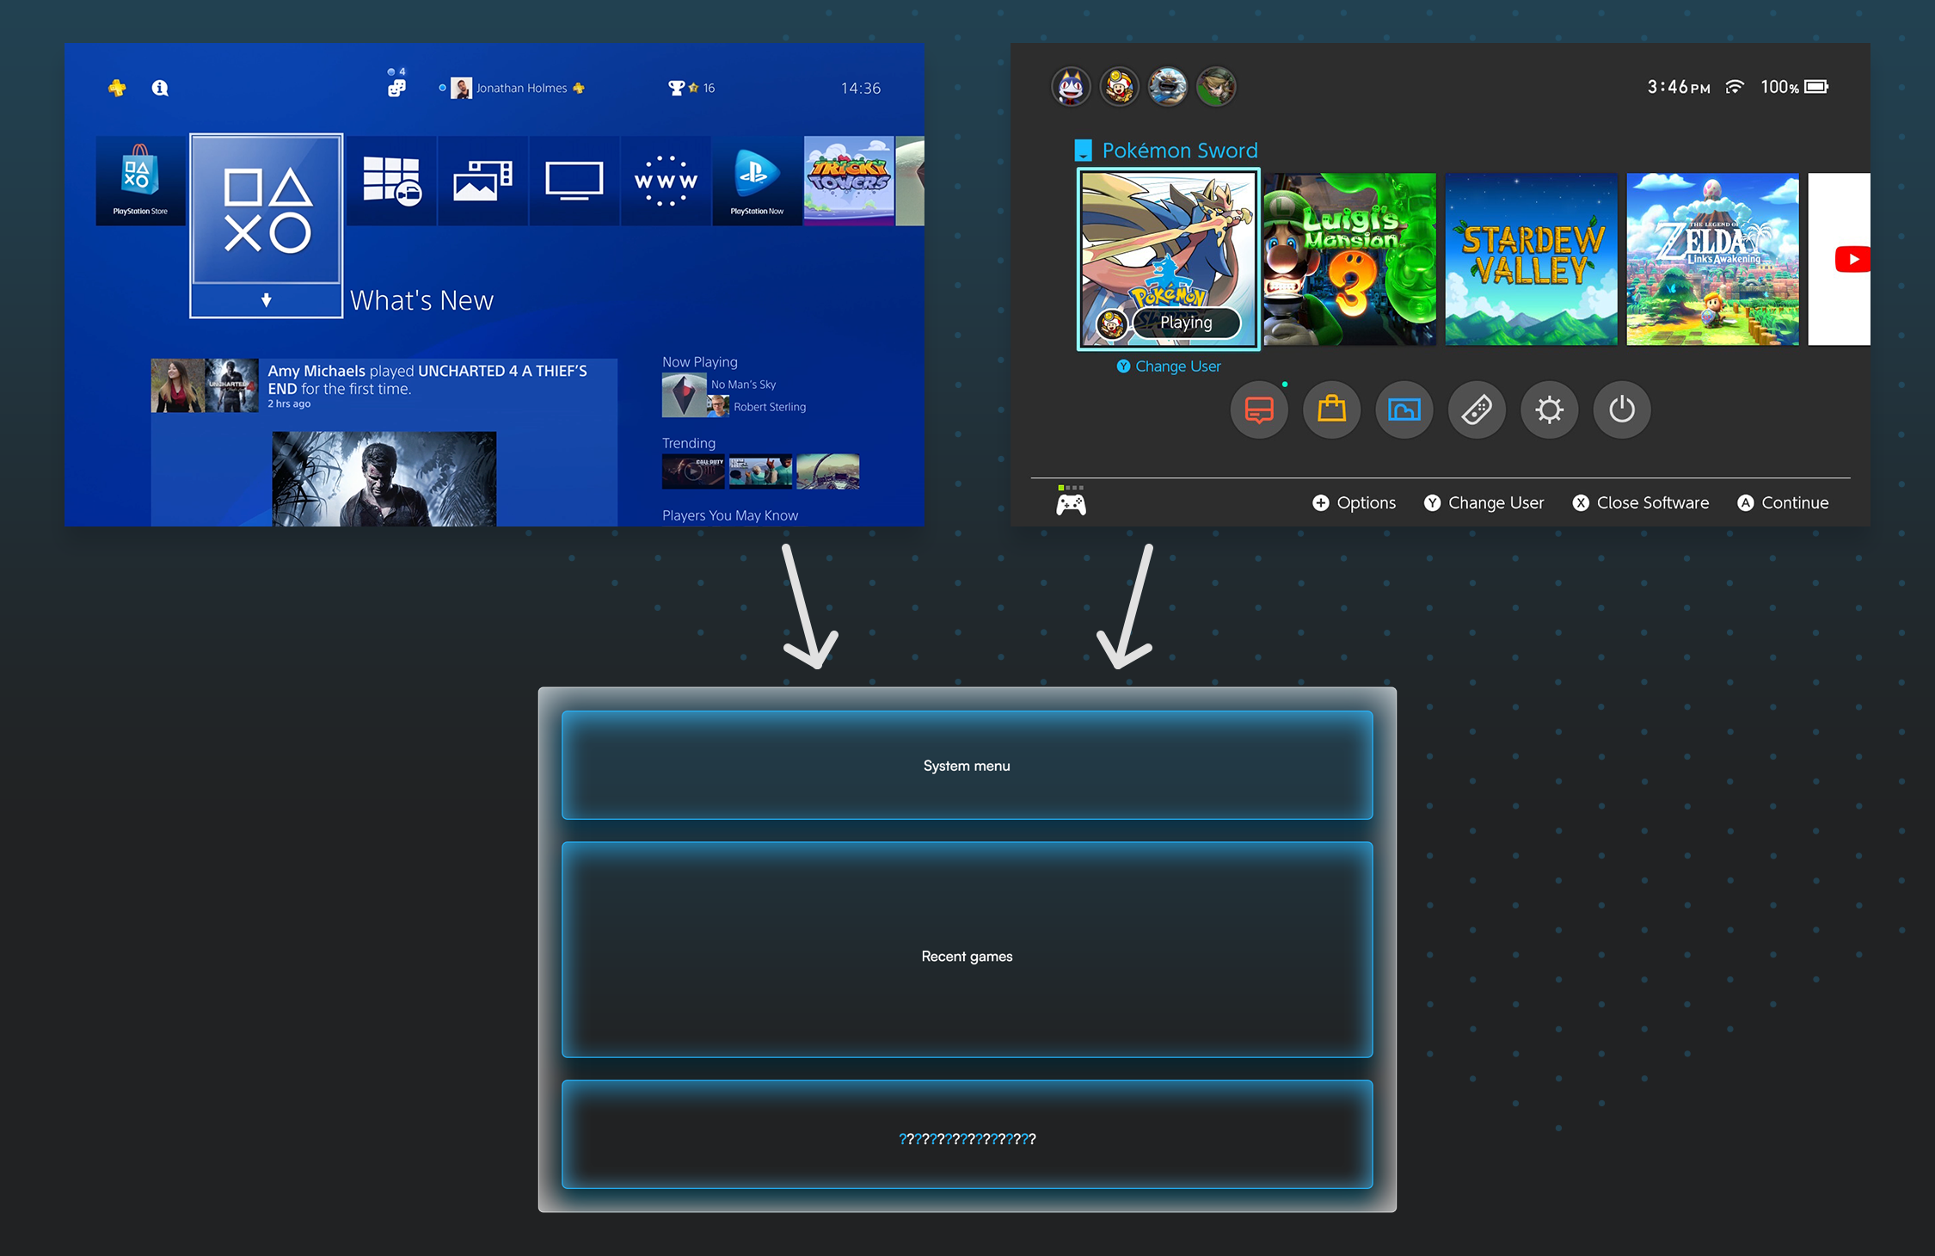The image size is (1935, 1256).
Task: Click the System menu wireframe block
Action: coord(967,766)
